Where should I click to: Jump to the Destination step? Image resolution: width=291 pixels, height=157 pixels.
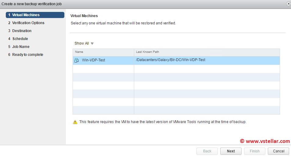pyautogui.click(x=22, y=31)
